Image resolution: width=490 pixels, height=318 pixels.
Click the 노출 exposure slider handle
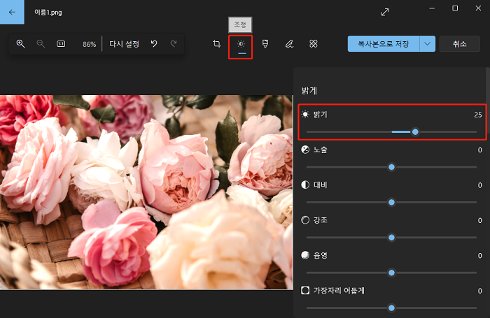(x=391, y=167)
